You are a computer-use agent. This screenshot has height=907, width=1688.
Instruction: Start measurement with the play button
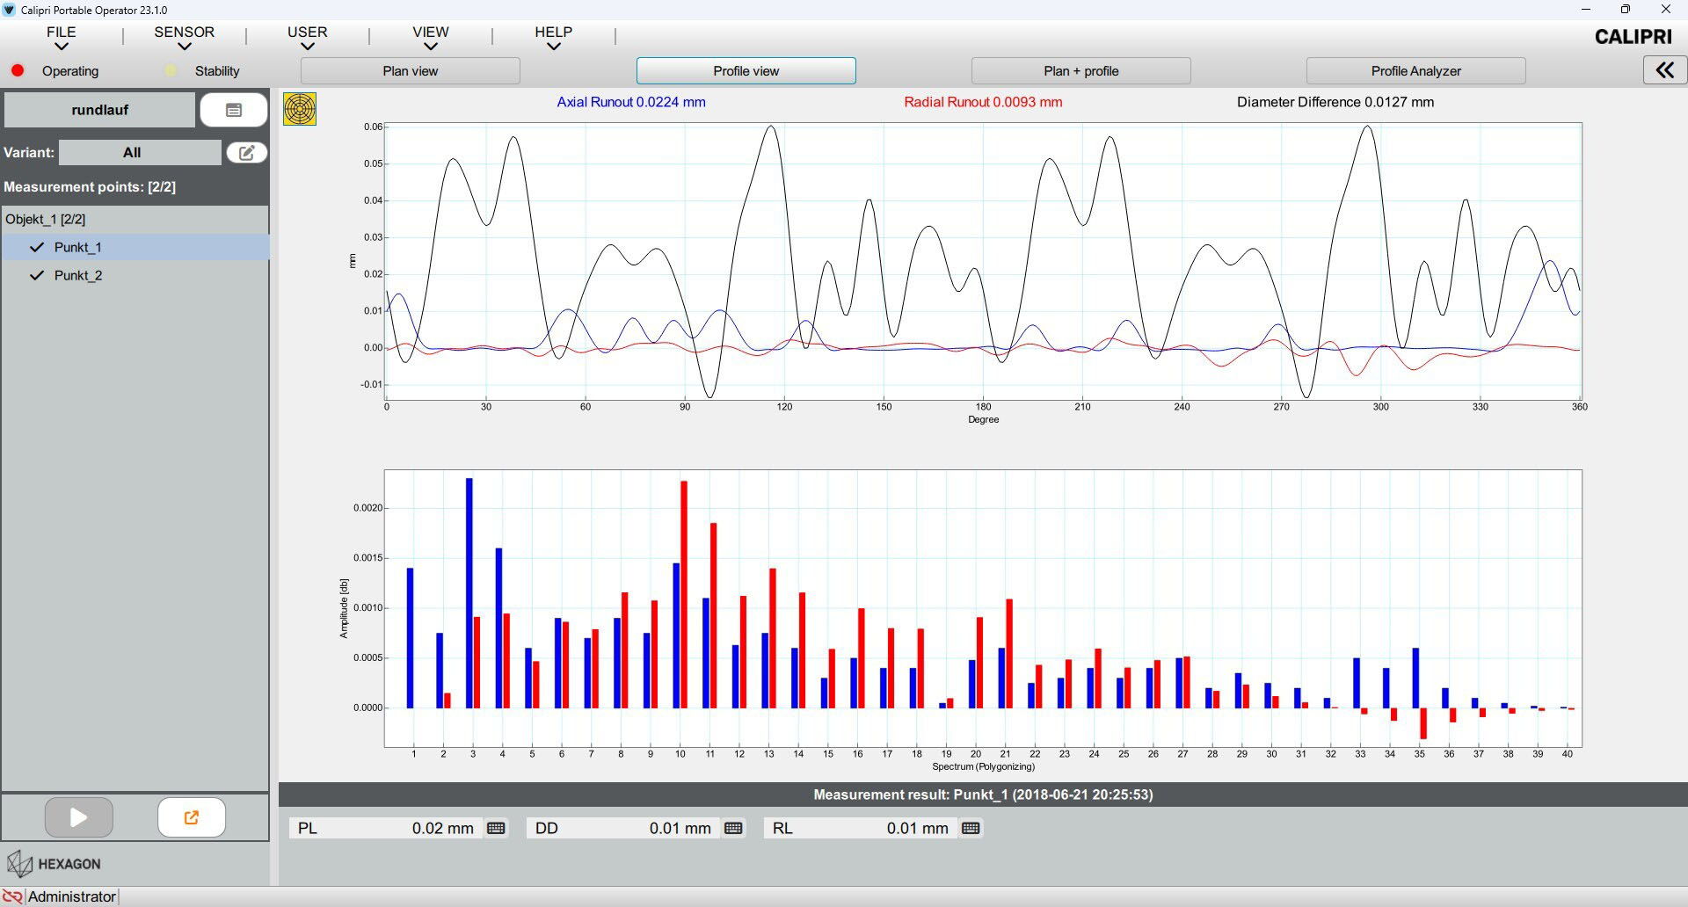pos(78,817)
